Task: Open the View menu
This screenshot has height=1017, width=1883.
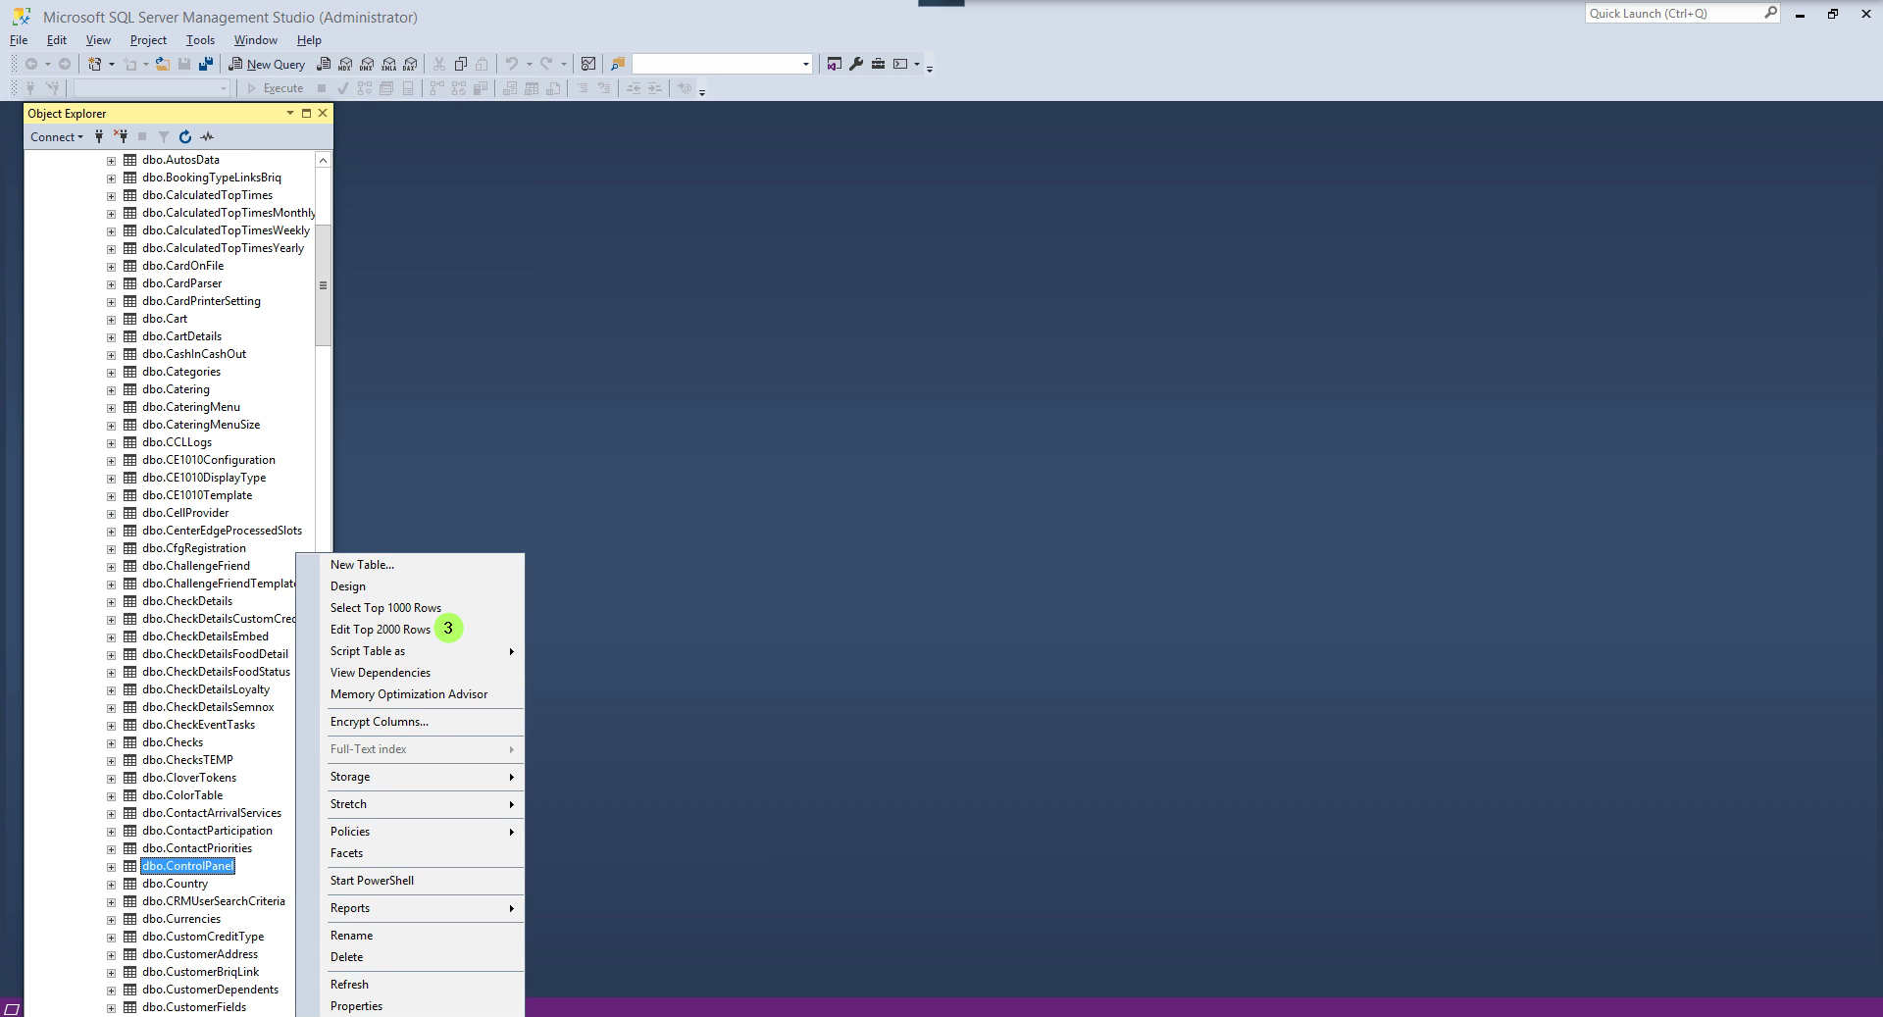Action: tap(98, 40)
